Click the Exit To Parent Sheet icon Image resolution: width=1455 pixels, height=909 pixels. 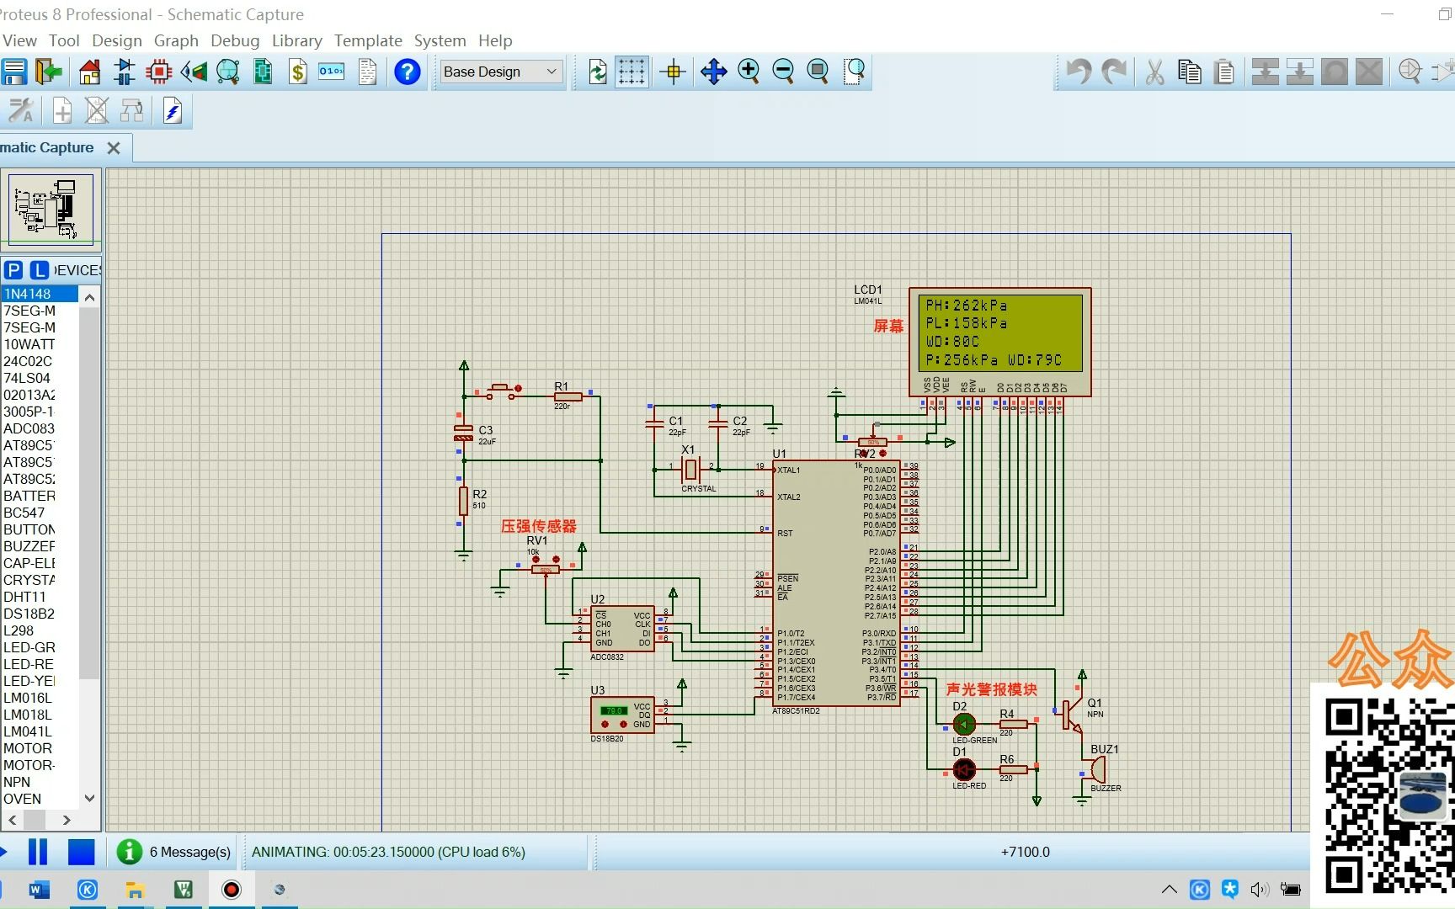pos(132,110)
